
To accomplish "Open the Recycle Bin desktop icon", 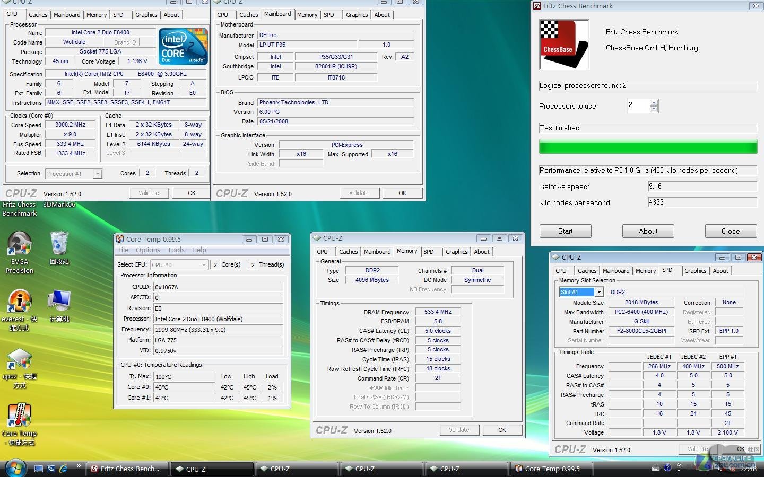I will point(59,244).
